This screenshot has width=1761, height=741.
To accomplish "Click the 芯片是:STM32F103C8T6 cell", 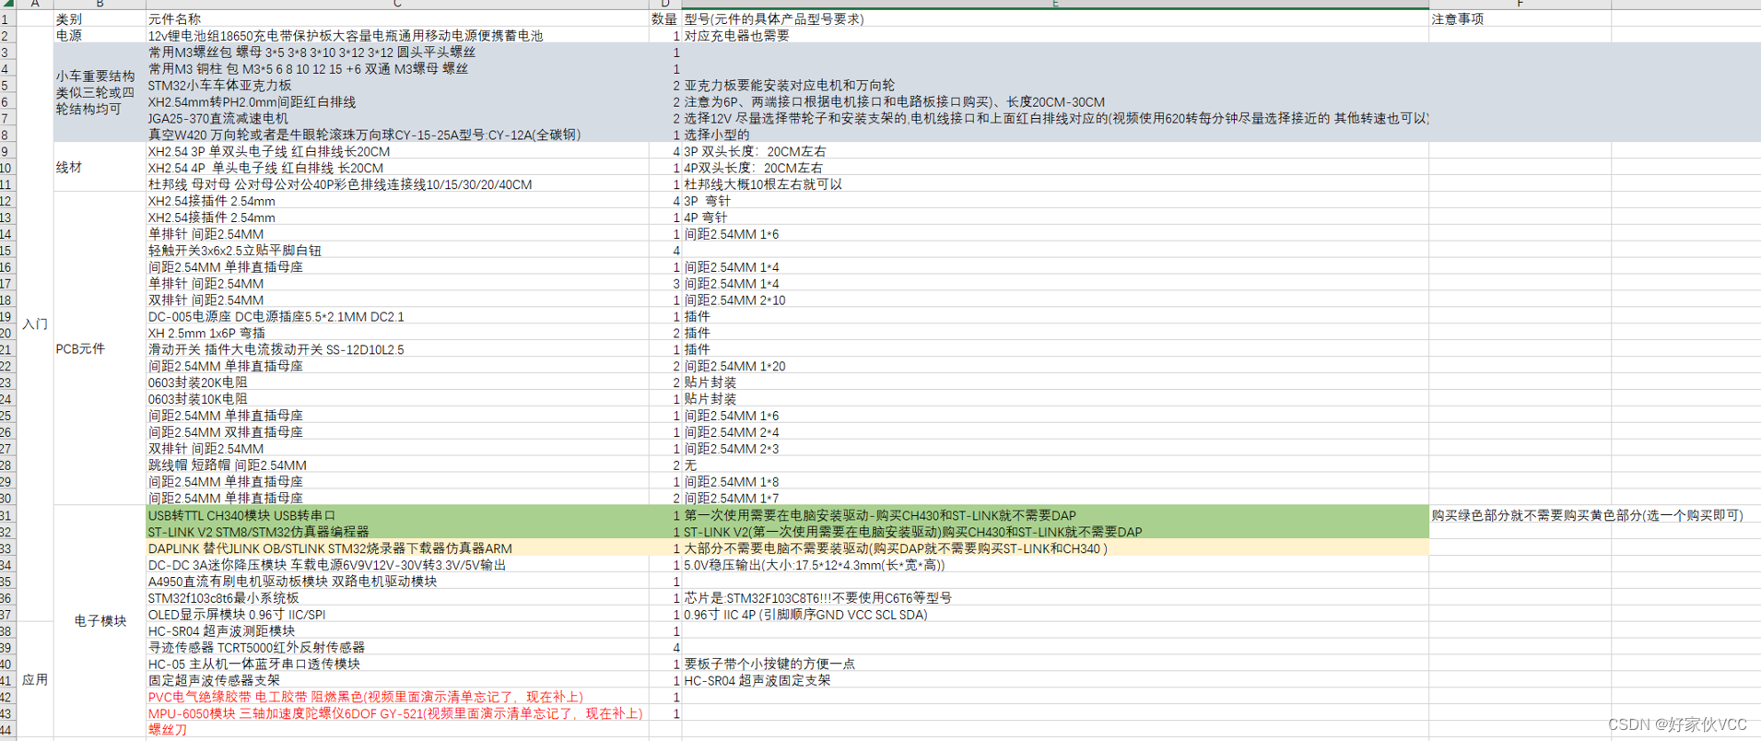I will coord(1055,598).
